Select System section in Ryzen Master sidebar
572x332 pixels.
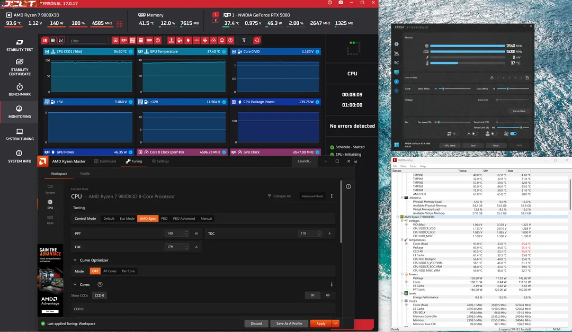[50, 190]
